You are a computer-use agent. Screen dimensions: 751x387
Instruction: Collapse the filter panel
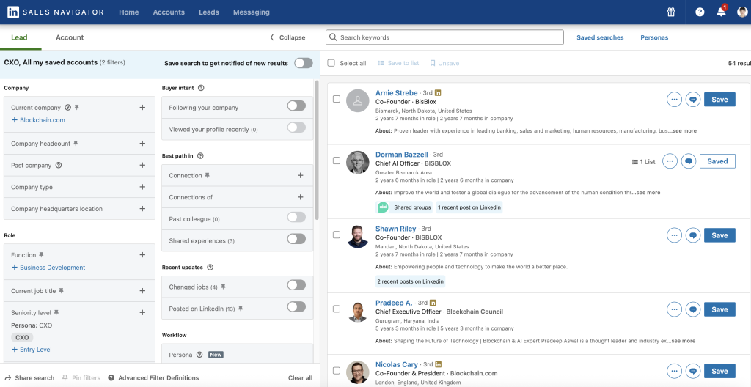coord(287,37)
